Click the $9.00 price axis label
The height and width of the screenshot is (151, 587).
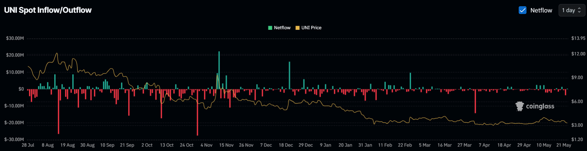point(577,77)
